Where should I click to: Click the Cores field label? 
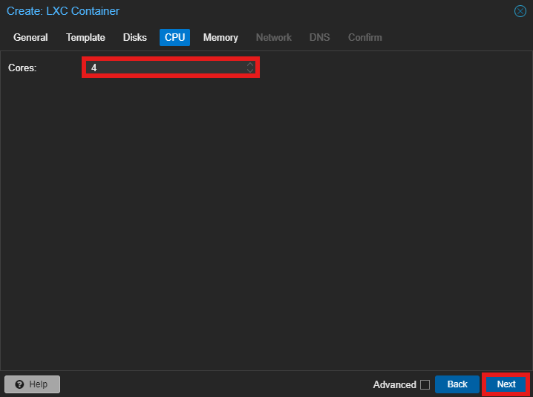22,68
